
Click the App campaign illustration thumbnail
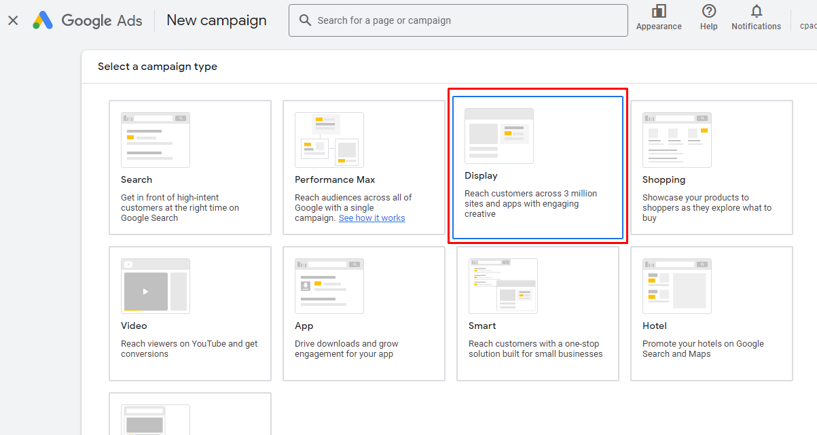pos(329,286)
